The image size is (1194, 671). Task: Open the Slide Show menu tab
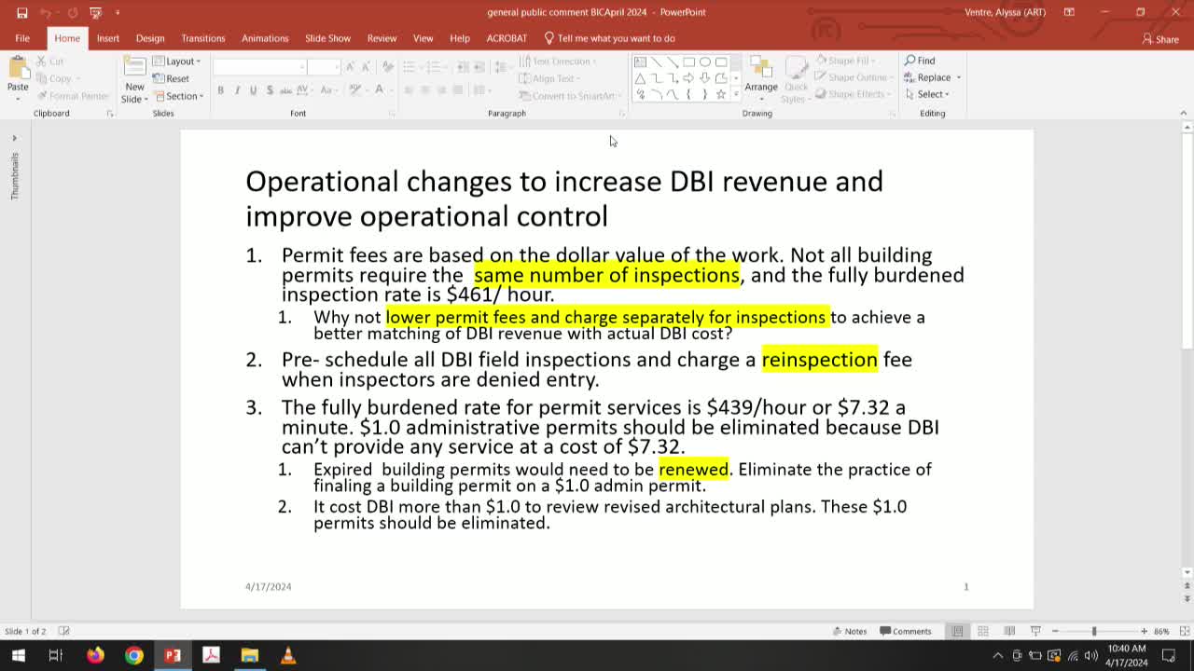click(327, 38)
